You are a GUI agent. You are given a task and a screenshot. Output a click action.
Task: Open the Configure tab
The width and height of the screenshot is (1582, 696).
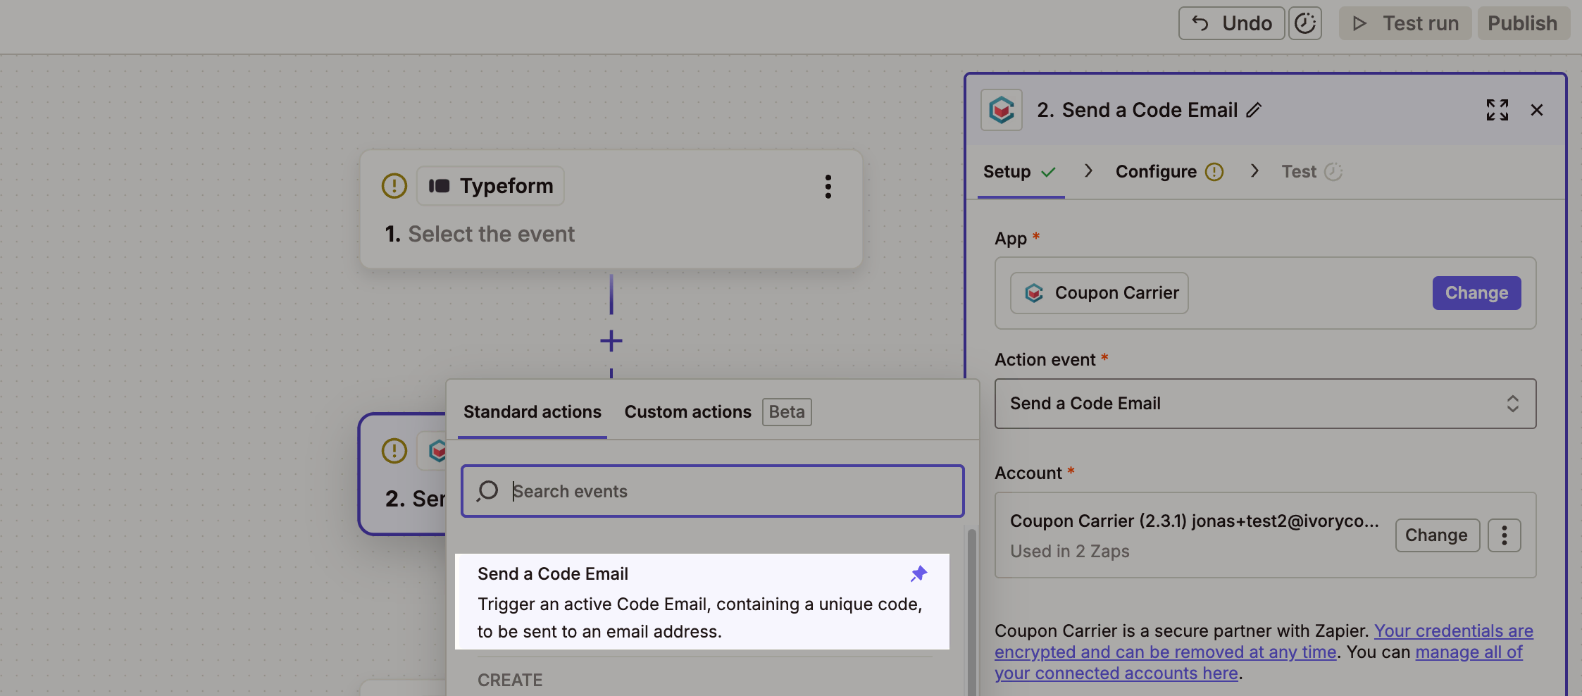click(1169, 172)
